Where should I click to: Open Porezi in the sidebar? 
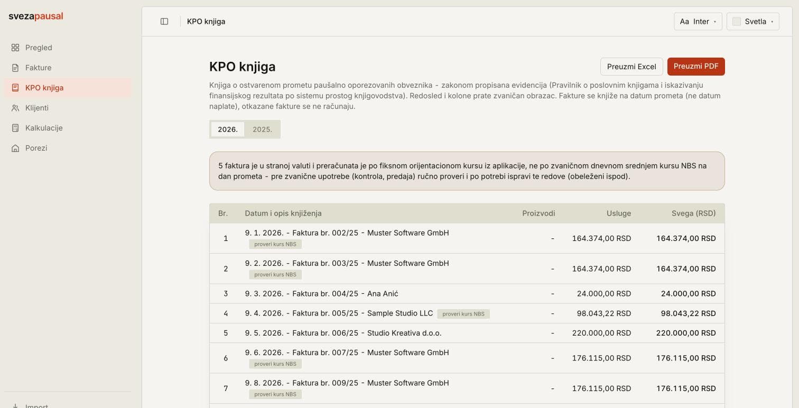click(68, 148)
